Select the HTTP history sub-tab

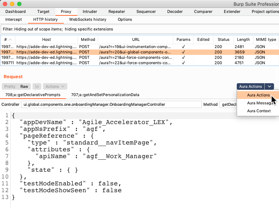[x=45, y=19]
